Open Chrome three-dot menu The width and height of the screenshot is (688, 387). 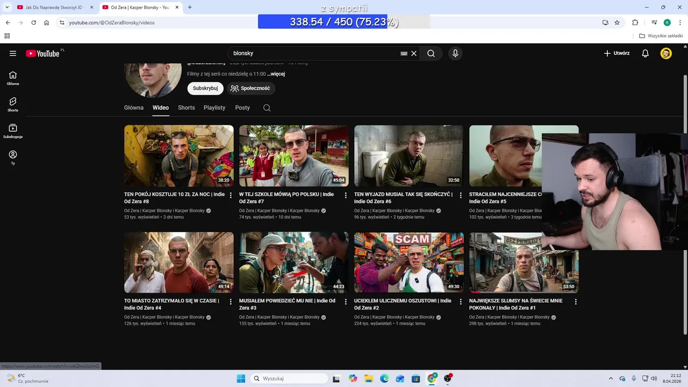point(679,23)
